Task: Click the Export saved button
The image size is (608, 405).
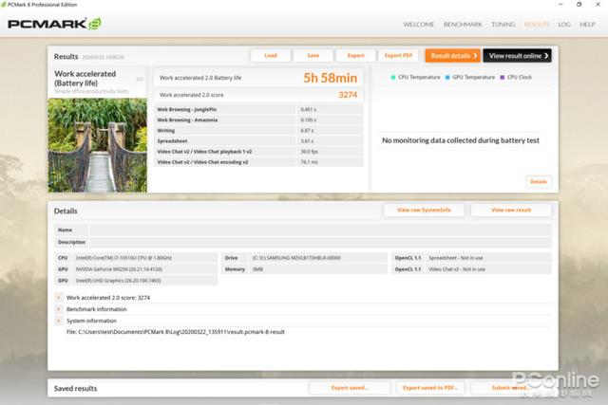Action: 350,388
